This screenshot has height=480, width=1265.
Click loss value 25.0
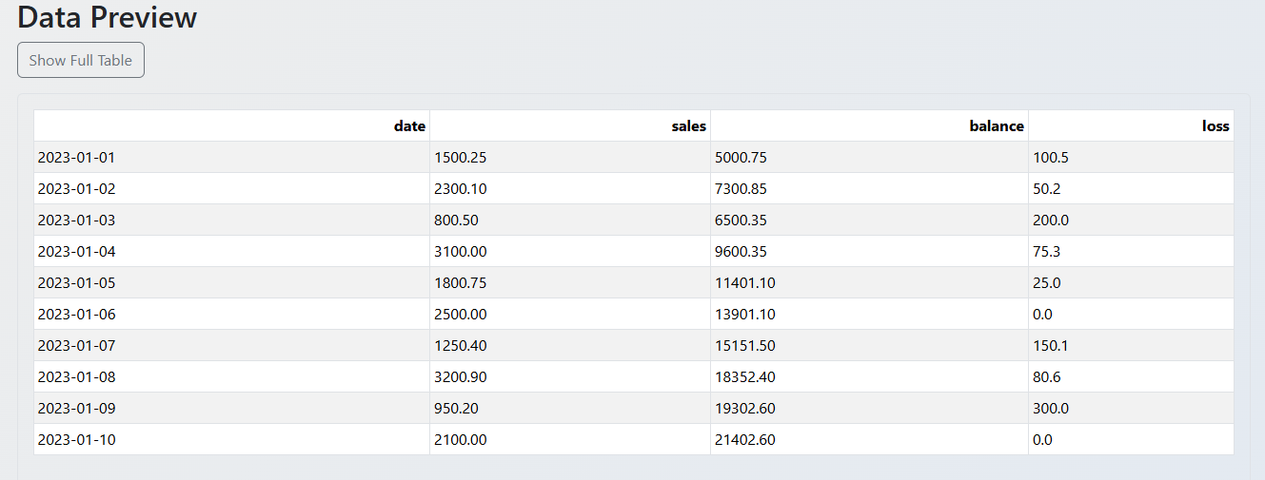(x=1131, y=282)
